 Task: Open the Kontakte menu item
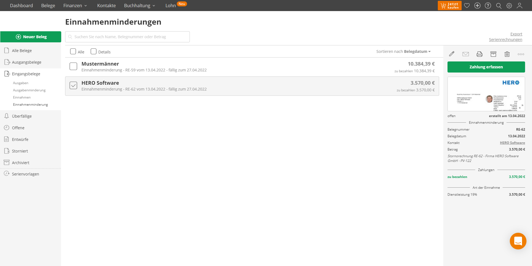(106, 6)
